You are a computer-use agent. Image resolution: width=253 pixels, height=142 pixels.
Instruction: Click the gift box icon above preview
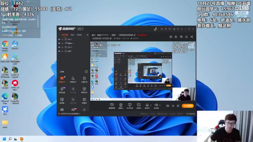tap(171, 37)
